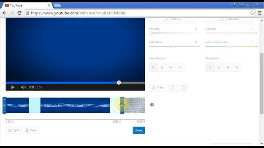Click the Done button

139,130
